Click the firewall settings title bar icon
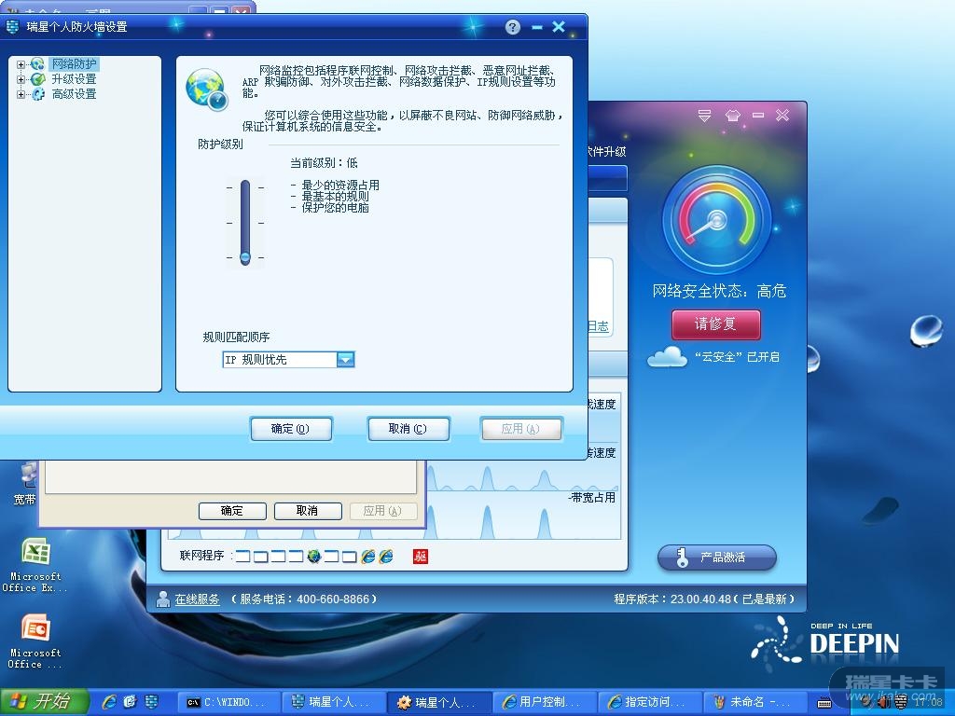The height and width of the screenshot is (716, 955). [x=12, y=27]
